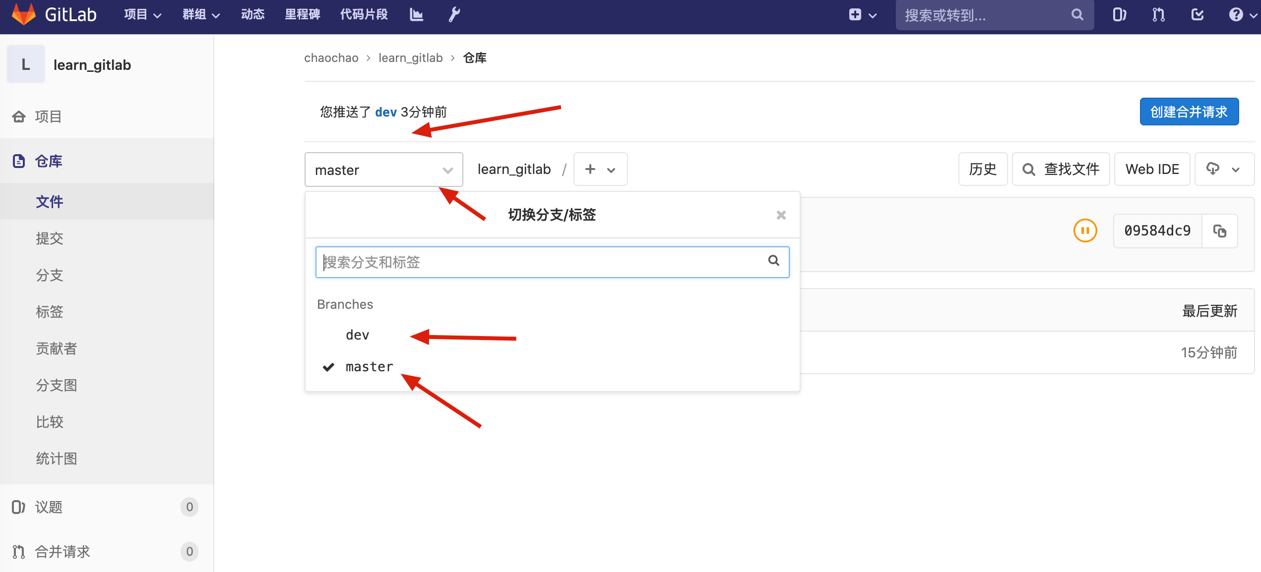Viewport: 1261px width, 572px height.
Task: Open 文件 in repository submenu
Action: point(107,202)
